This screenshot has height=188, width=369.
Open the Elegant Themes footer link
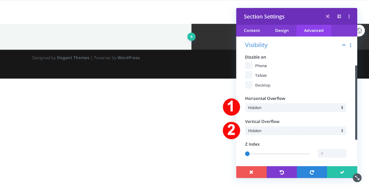coord(73,58)
